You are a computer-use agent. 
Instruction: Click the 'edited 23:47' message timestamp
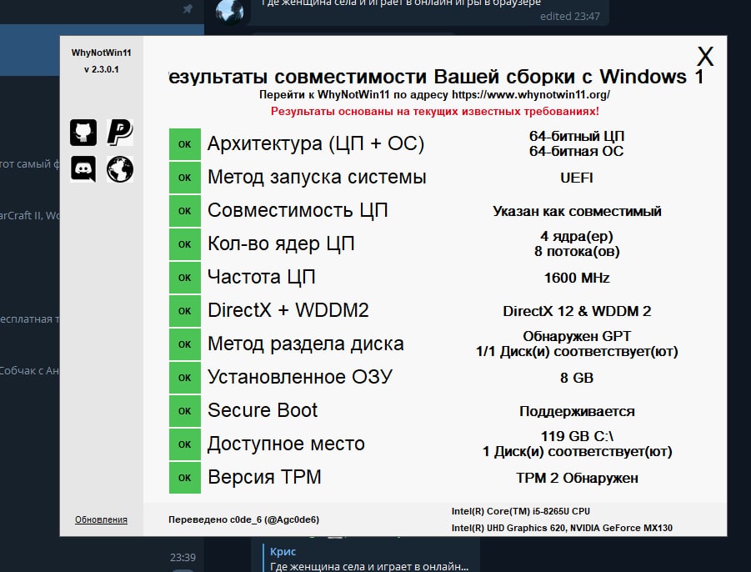point(569,17)
